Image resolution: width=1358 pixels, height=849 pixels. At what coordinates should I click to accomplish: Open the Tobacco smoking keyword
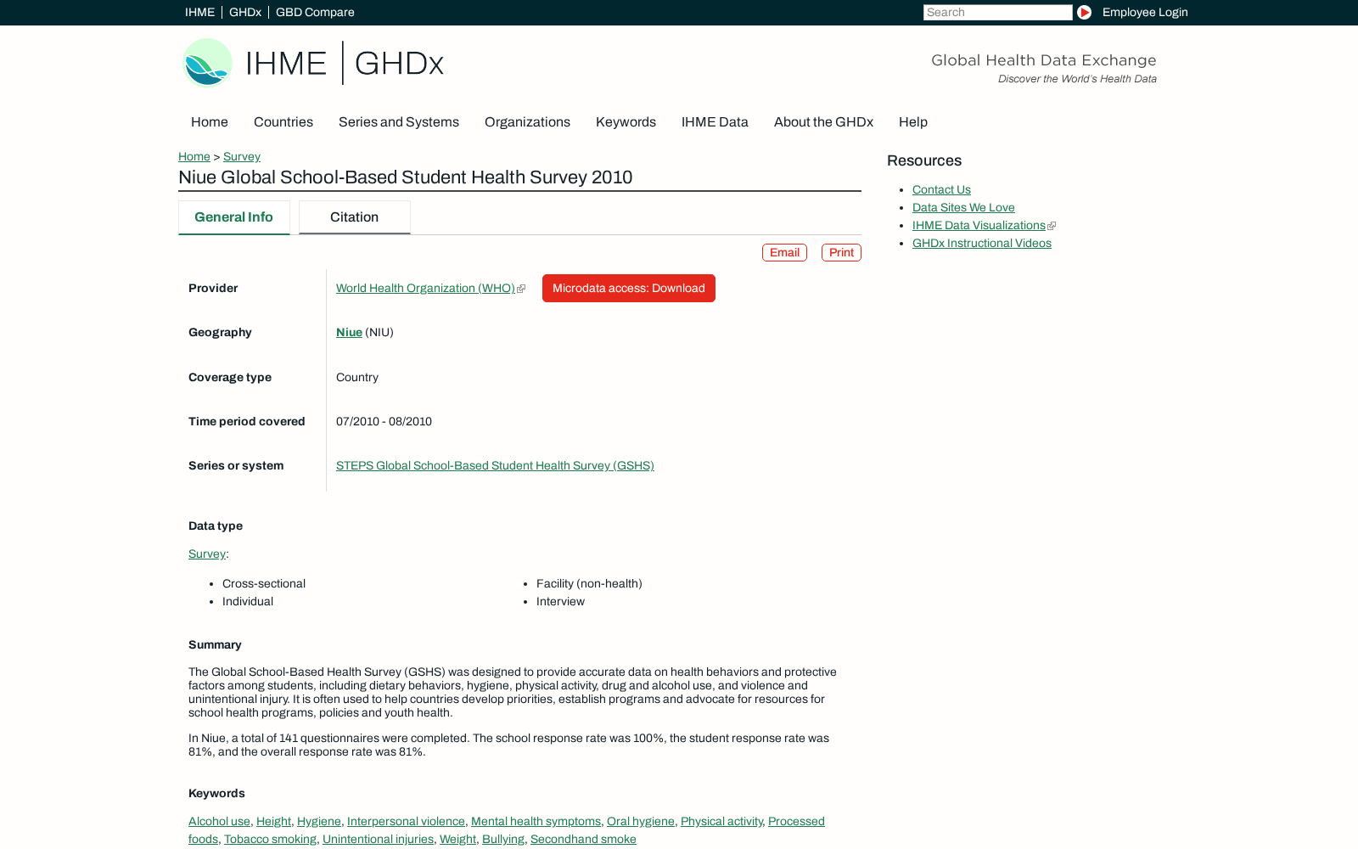(x=270, y=840)
